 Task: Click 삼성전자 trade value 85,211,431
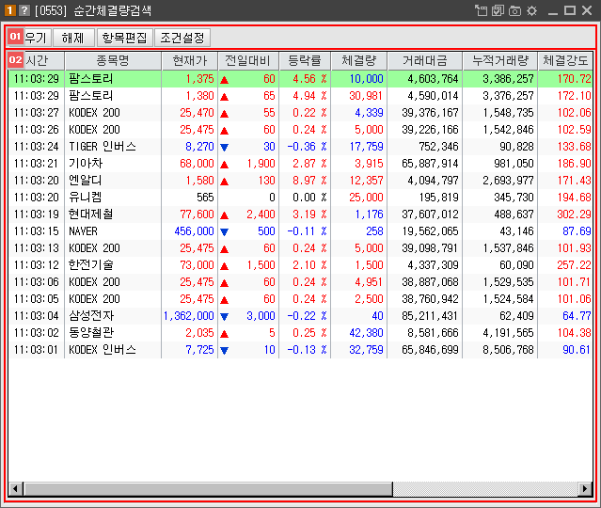point(430,316)
